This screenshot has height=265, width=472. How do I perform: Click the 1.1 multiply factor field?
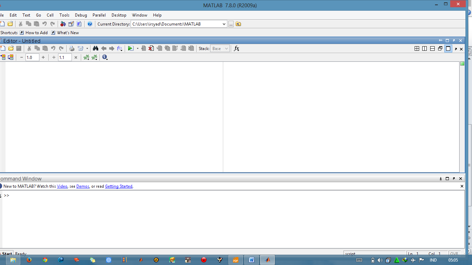65,57
